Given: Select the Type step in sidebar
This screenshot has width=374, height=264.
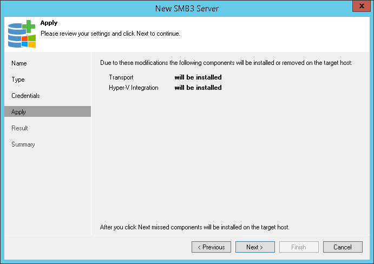Looking at the screenshot, I should (18, 80).
